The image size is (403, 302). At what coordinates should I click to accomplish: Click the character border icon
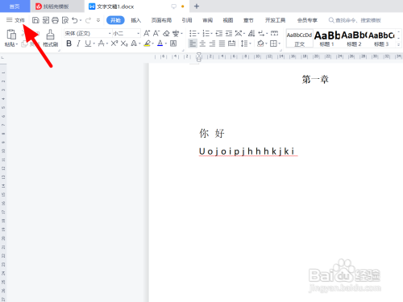tap(173, 43)
